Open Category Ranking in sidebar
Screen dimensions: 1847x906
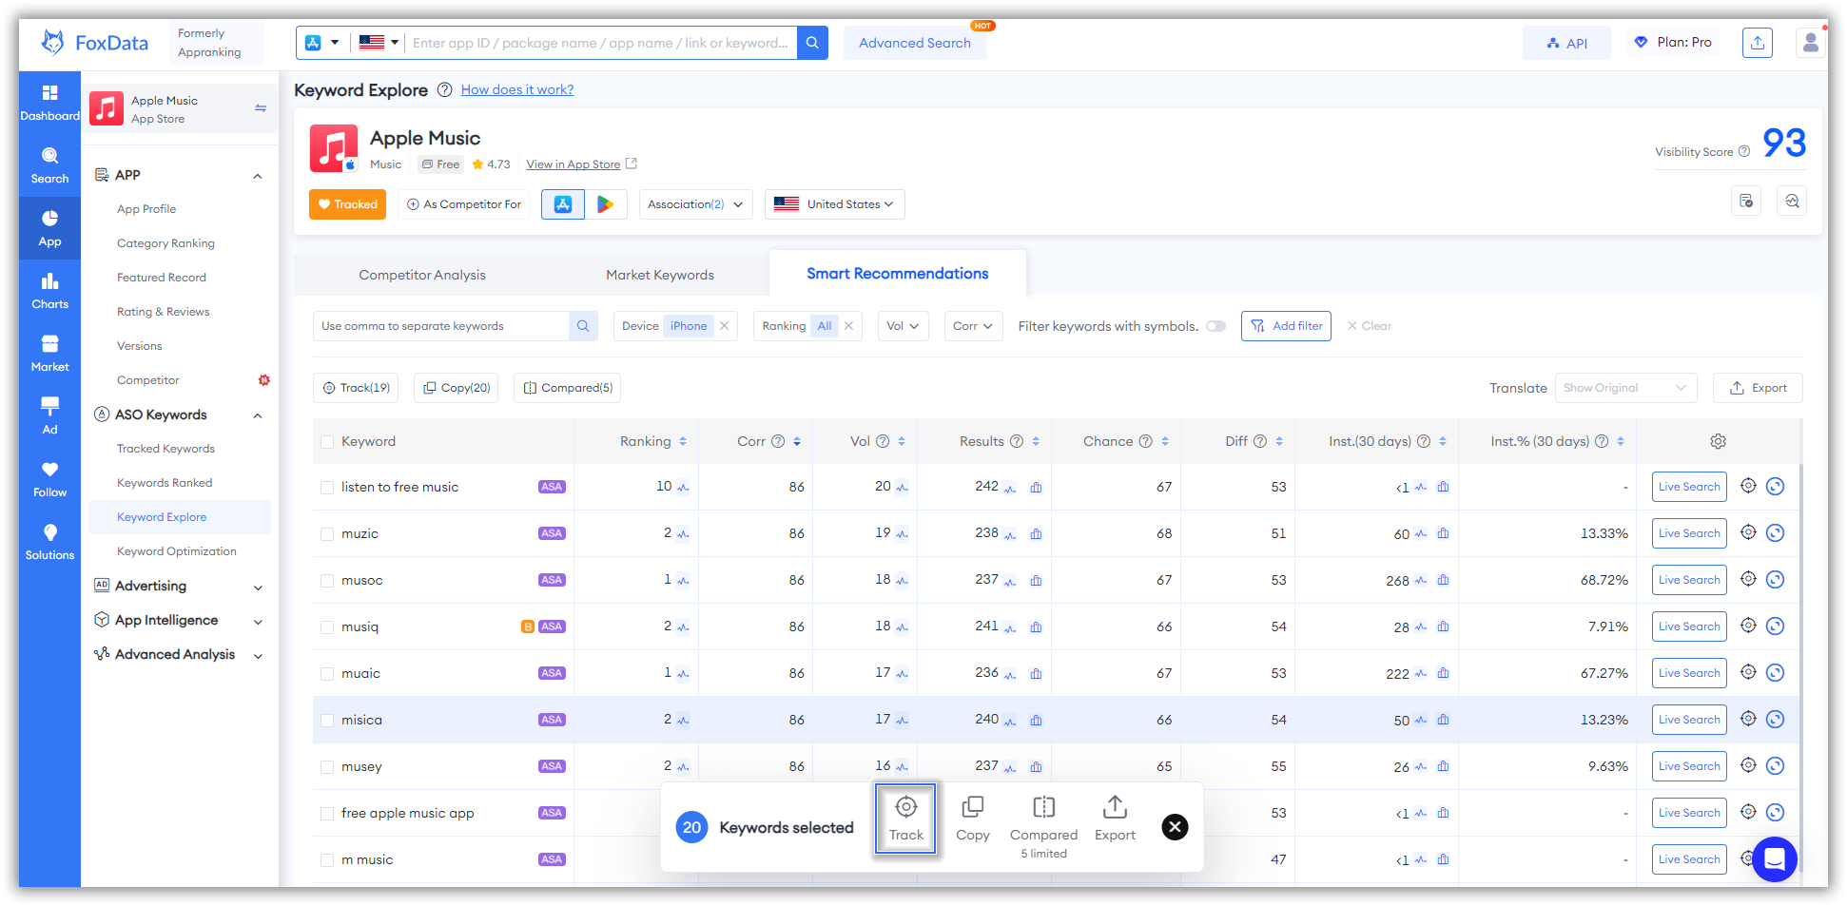pyautogui.click(x=165, y=243)
